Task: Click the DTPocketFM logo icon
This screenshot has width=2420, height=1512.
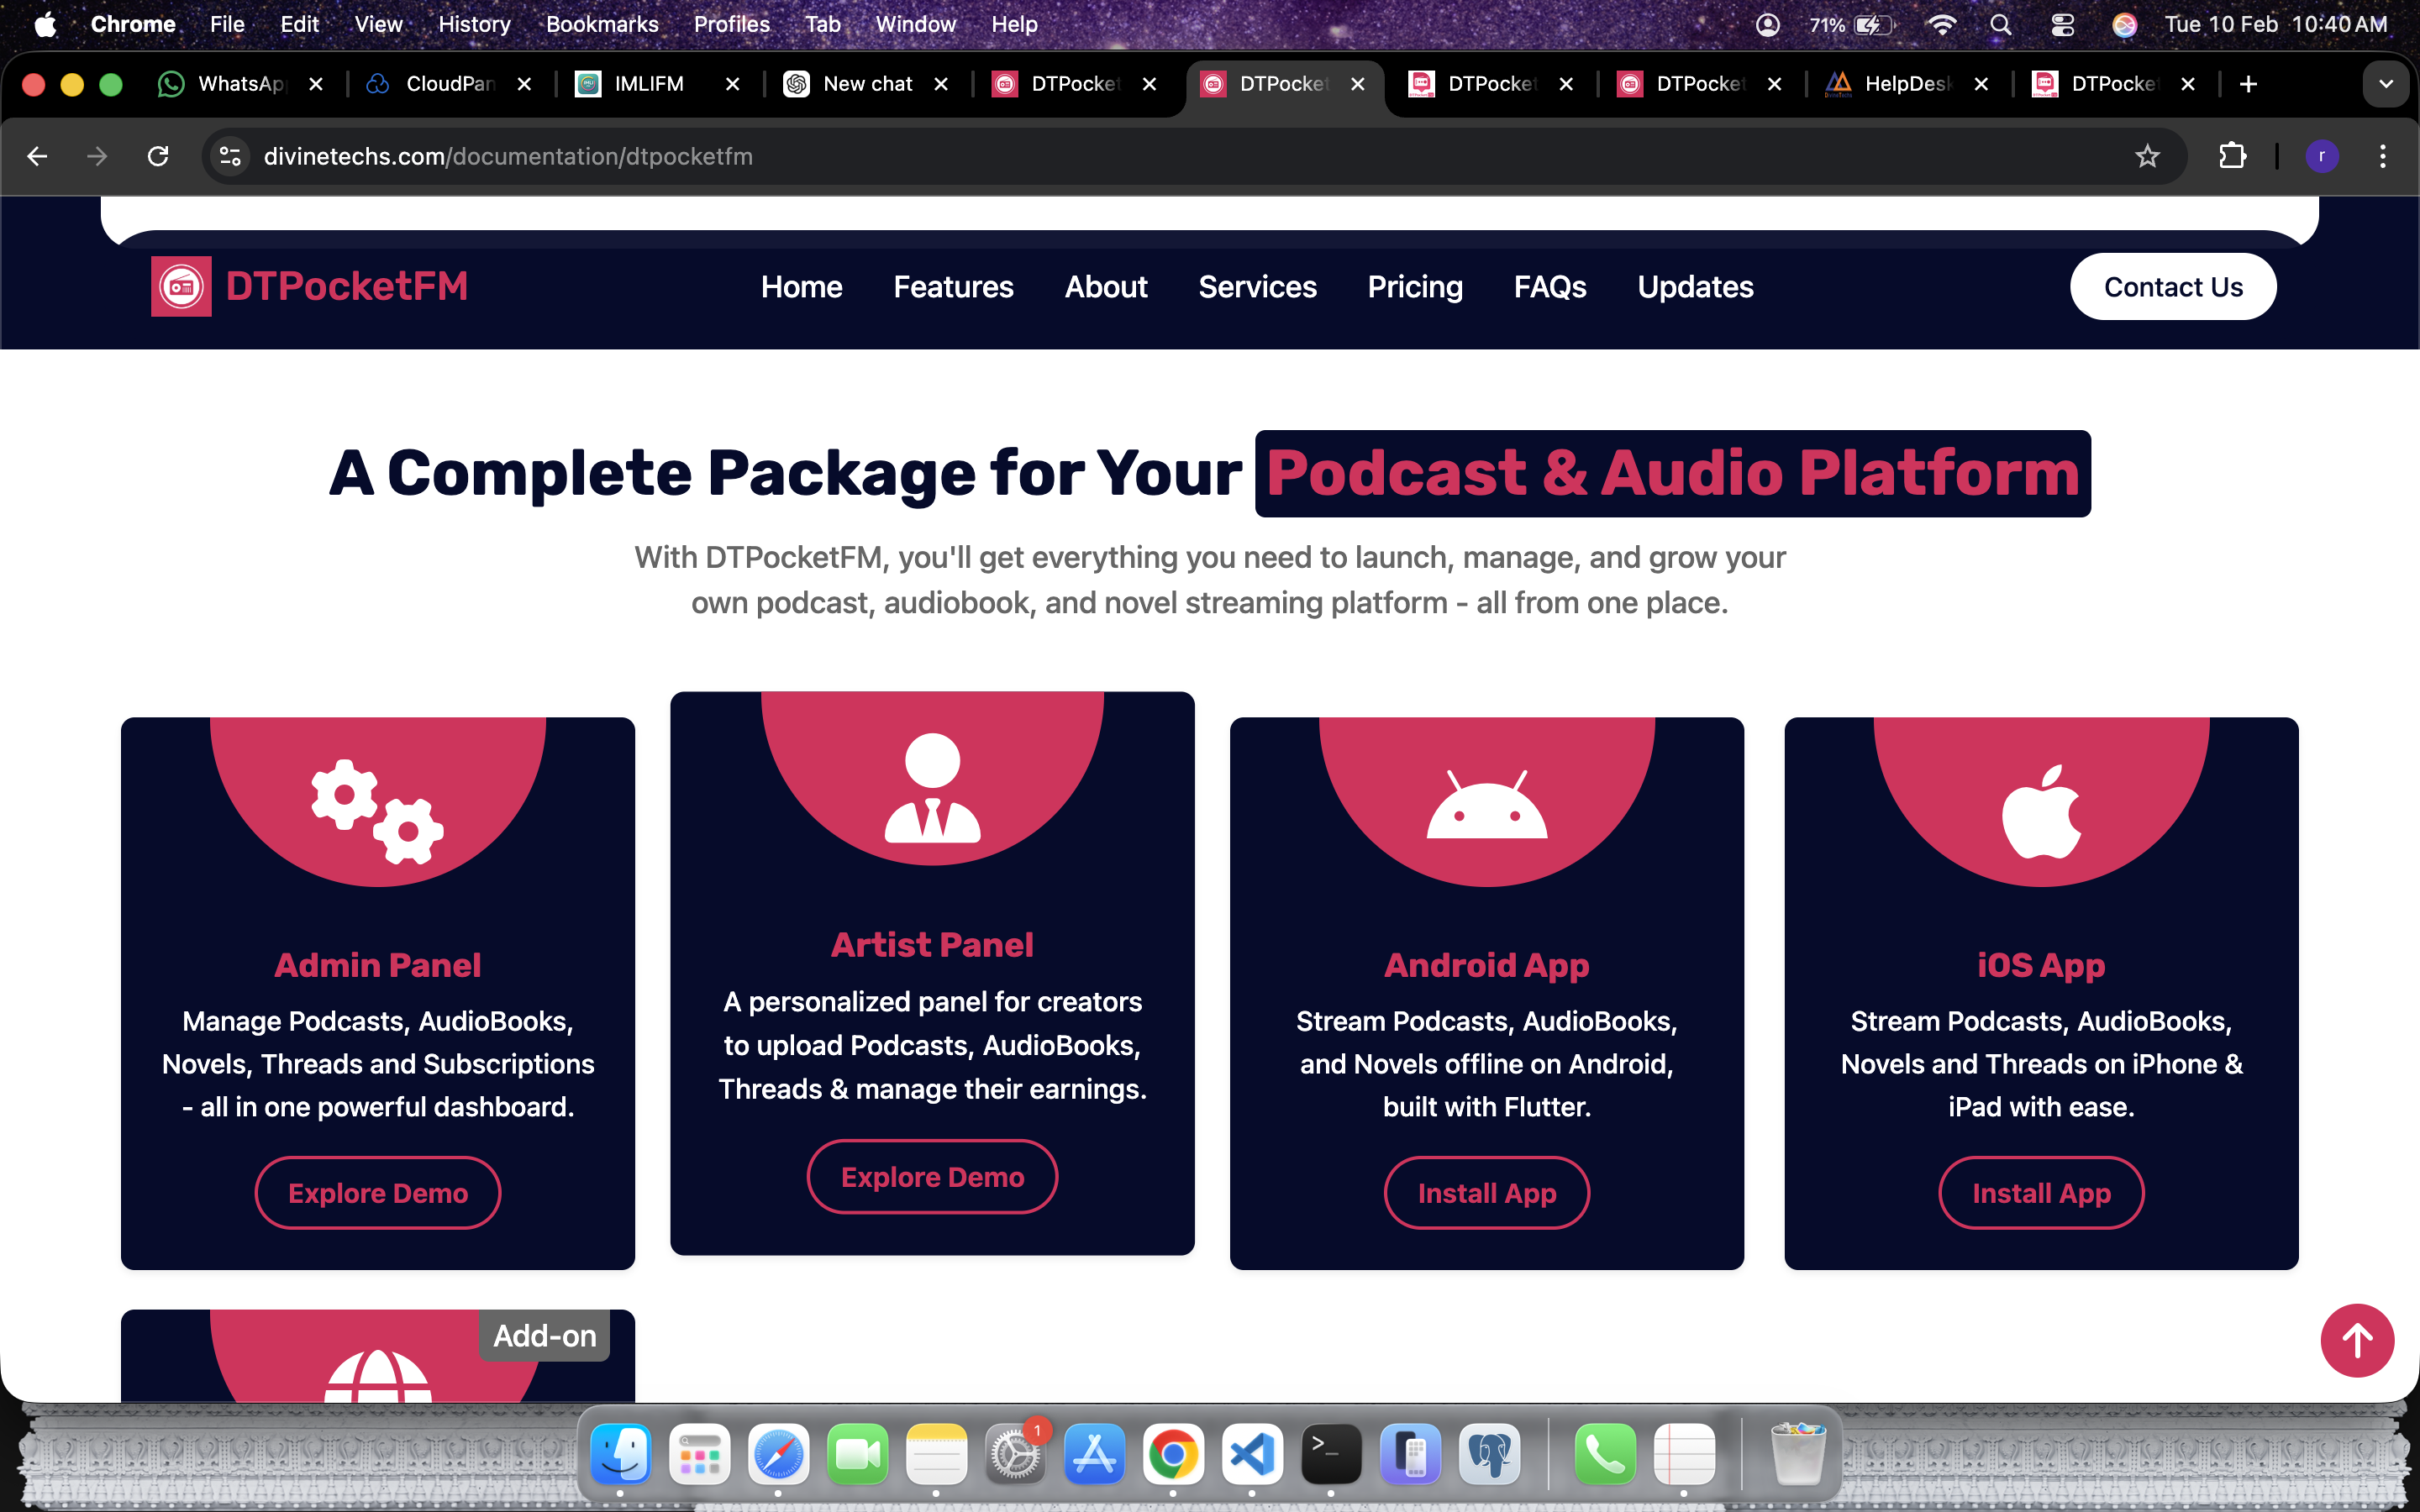Action: (181, 287)
